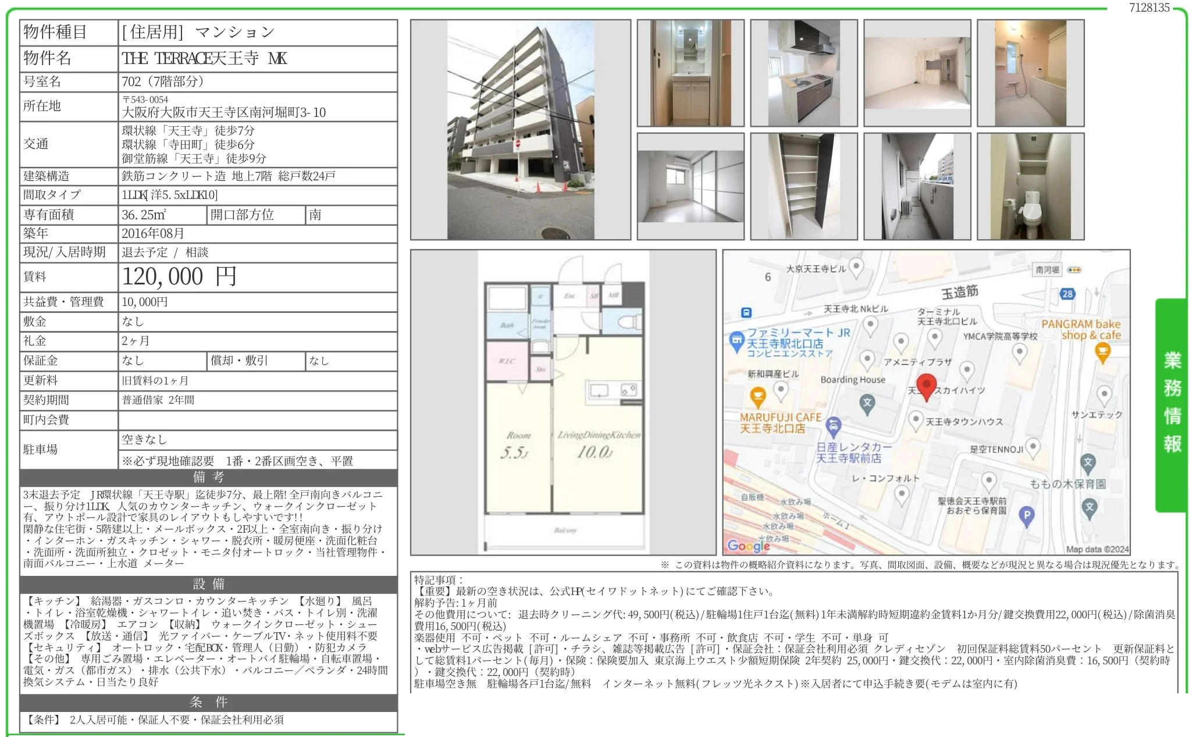Select the kitchen photo thumbnail

804,73
